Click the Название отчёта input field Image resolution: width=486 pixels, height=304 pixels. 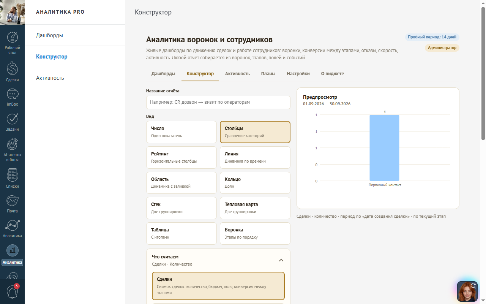218,102
